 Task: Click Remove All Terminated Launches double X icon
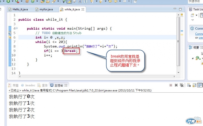click(182, 85)
